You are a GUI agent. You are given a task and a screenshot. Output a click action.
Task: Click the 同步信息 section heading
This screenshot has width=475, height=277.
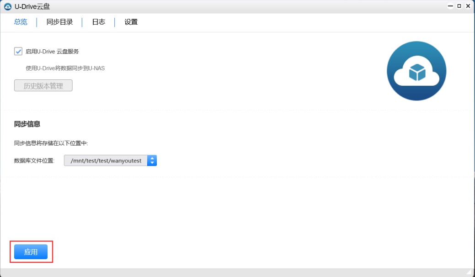click(x=27, y=124)
